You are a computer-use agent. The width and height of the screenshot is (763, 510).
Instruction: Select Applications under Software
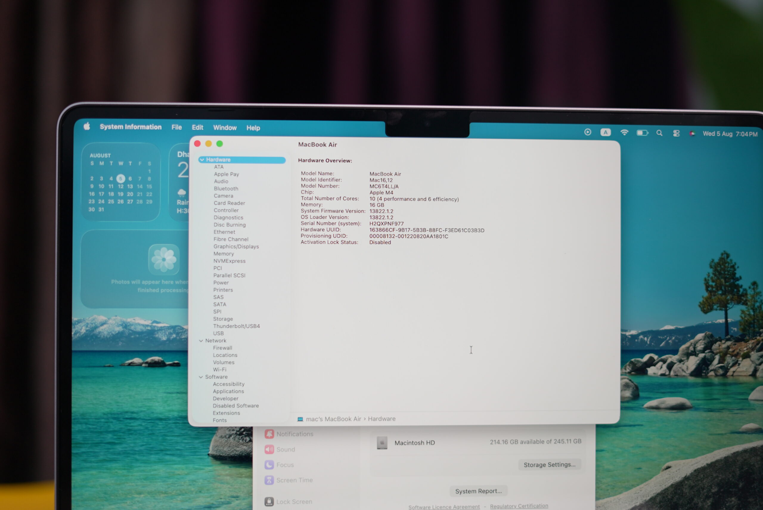tap(228, 392)
